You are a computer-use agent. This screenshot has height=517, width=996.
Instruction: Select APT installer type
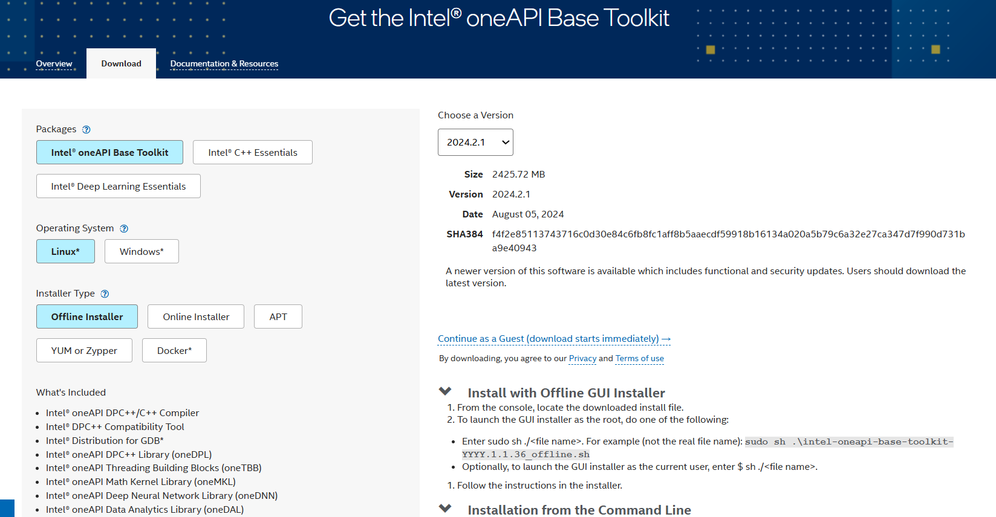click(278, 316)
